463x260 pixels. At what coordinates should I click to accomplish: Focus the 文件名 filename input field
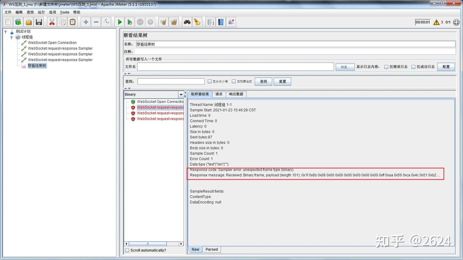click(x=235, y=67)
